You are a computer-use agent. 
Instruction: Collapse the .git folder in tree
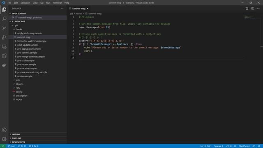[13, 25]
